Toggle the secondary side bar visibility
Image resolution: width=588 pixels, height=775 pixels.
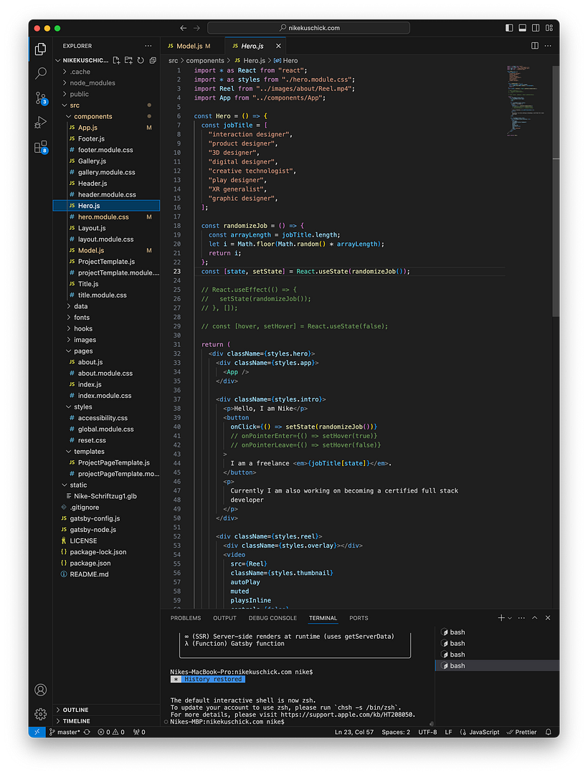point(536,28)
